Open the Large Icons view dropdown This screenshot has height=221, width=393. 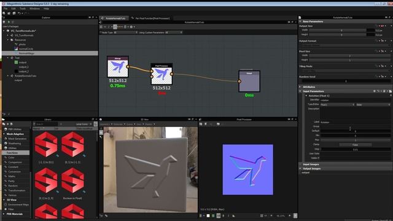(84, 124)
